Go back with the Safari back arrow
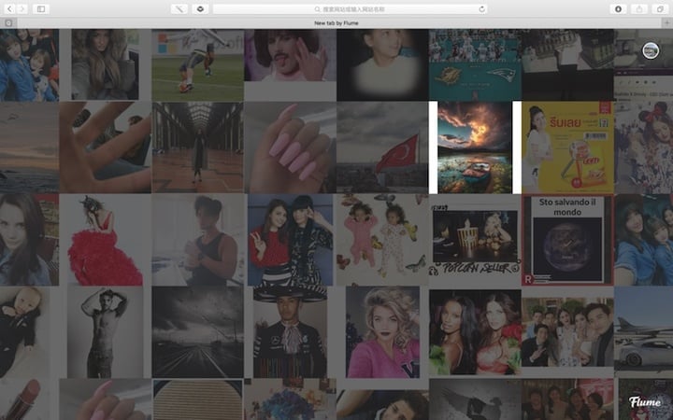Viewport: 673px width, 420px height. 8,8
